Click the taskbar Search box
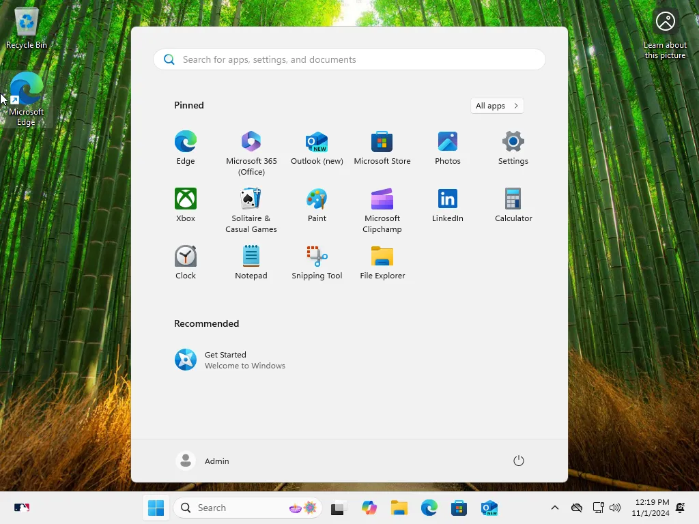 [x=248, y=508]
